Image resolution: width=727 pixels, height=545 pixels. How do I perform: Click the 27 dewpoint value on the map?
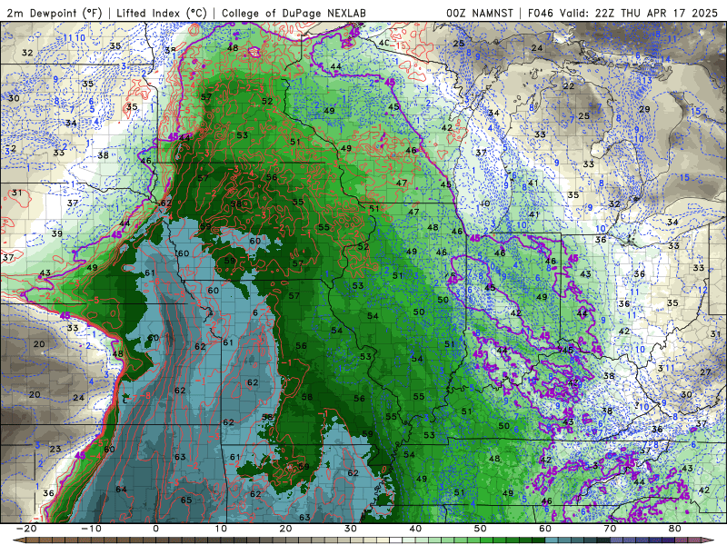[705, 372]
